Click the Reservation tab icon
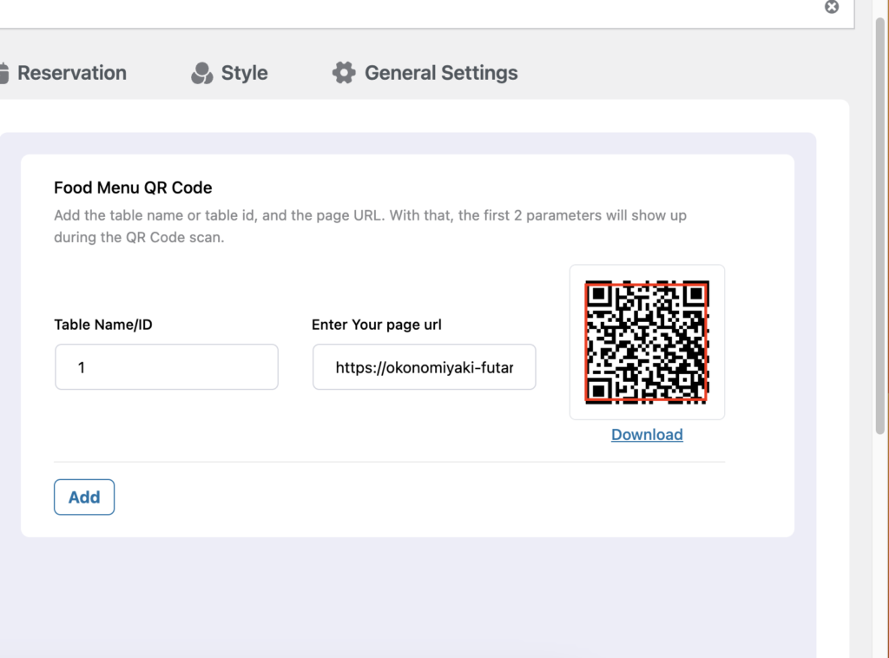Image resolution: width=889 pixels, height=658 pixels. click(x=4, y=73)
